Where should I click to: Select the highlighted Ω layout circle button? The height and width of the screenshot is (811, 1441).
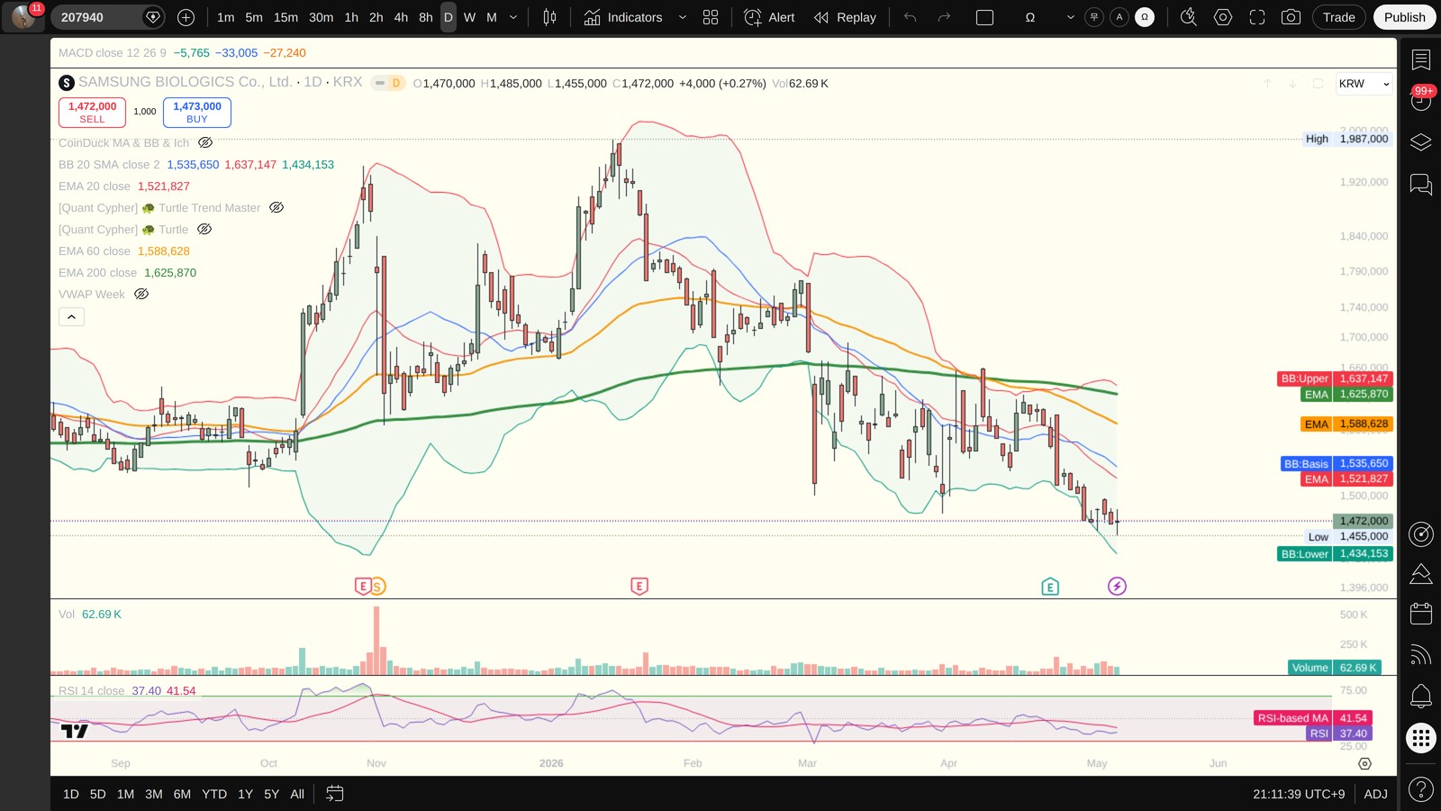pyautogui.click(x=1145, y=17)
